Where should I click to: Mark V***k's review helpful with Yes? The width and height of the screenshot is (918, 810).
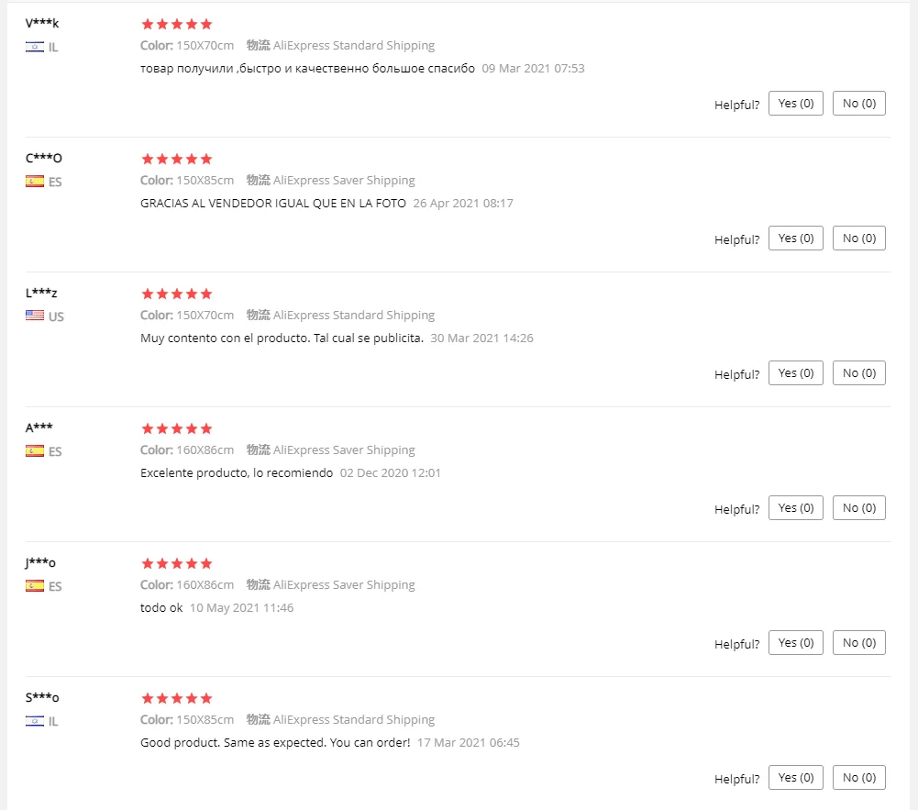click(796, 103)
